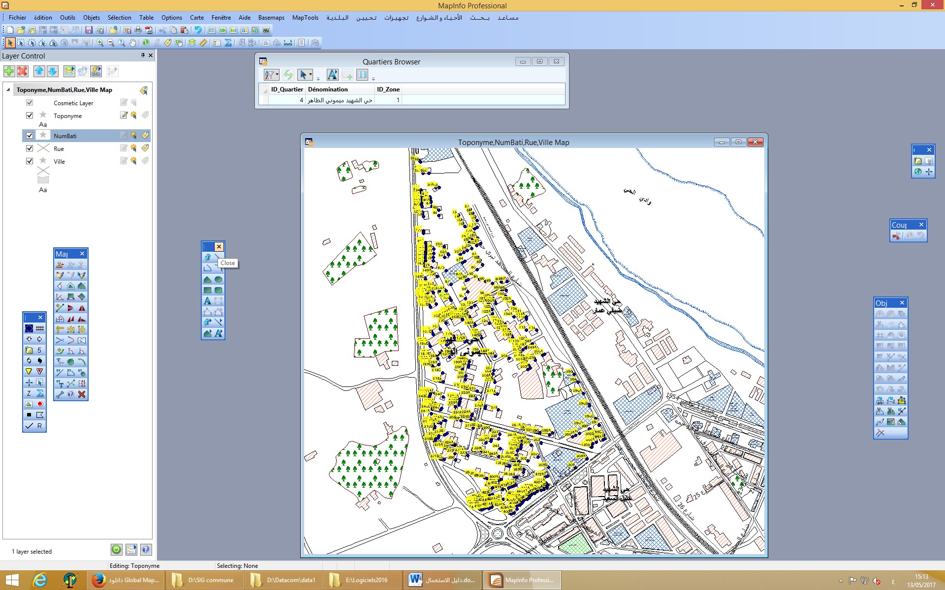
Task: Click the Print icon on the standard toolbar
Action: coord(138,30)
